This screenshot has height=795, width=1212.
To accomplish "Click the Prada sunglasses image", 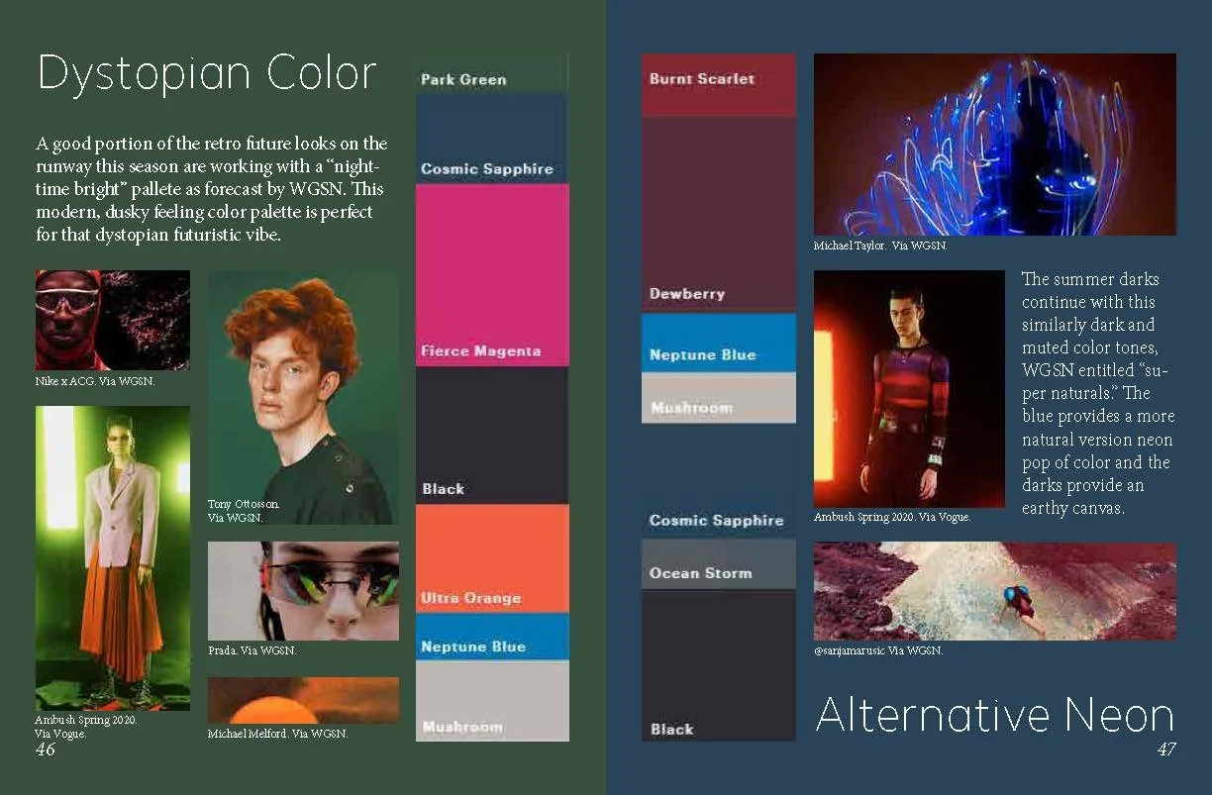I will click(303, 591).
